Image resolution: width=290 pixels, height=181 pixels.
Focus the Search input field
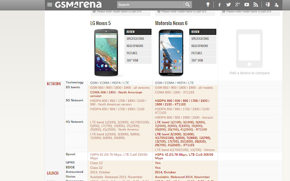coord(150,5)
